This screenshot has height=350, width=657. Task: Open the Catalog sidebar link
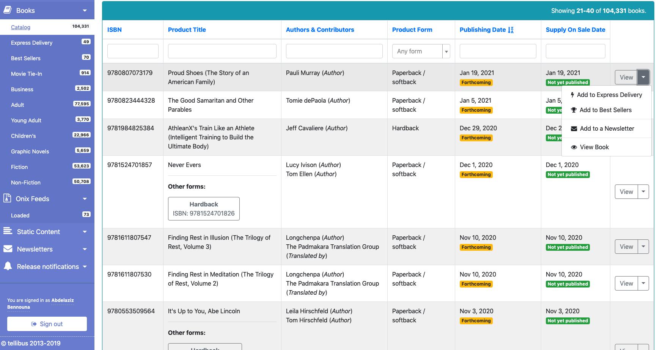tap(20, 27)
